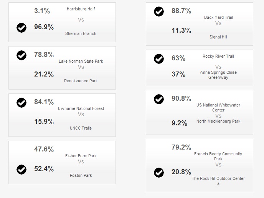The image size is (264, 198).
Task: Click the checkmark next to Sherman Branch 96.9%
Action: [x=21, y=28]
